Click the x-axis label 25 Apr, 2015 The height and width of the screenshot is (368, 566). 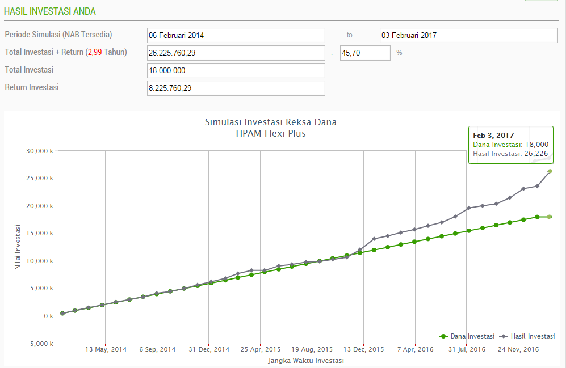pos(261,349)
